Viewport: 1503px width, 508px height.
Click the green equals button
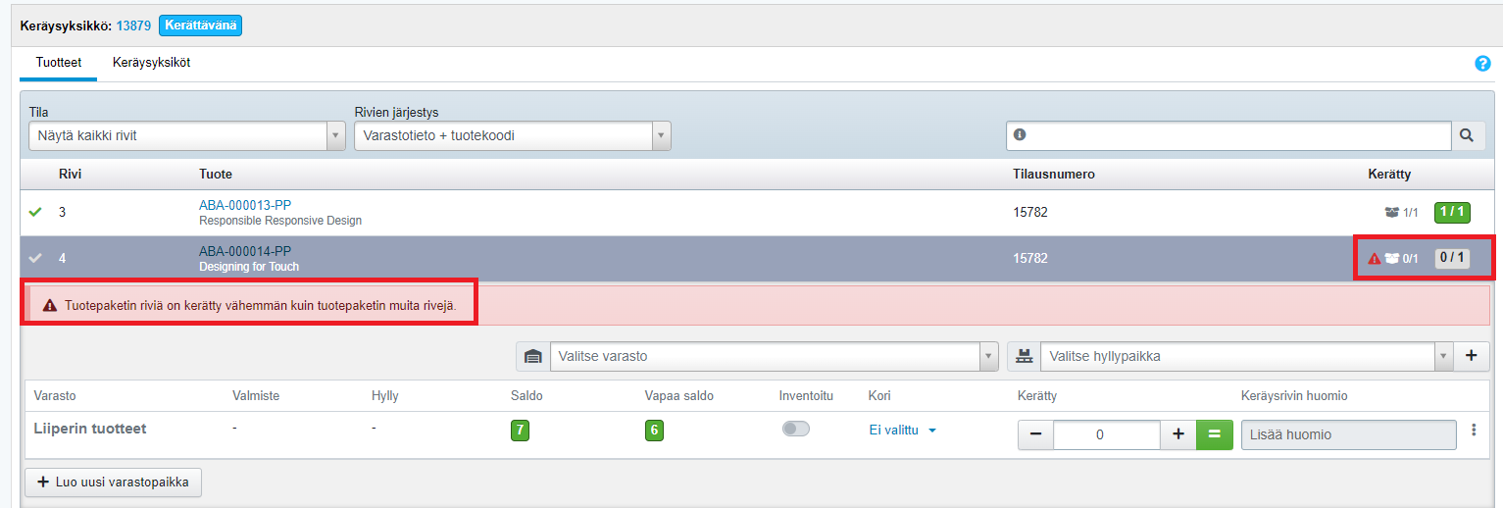[1214, 434]
